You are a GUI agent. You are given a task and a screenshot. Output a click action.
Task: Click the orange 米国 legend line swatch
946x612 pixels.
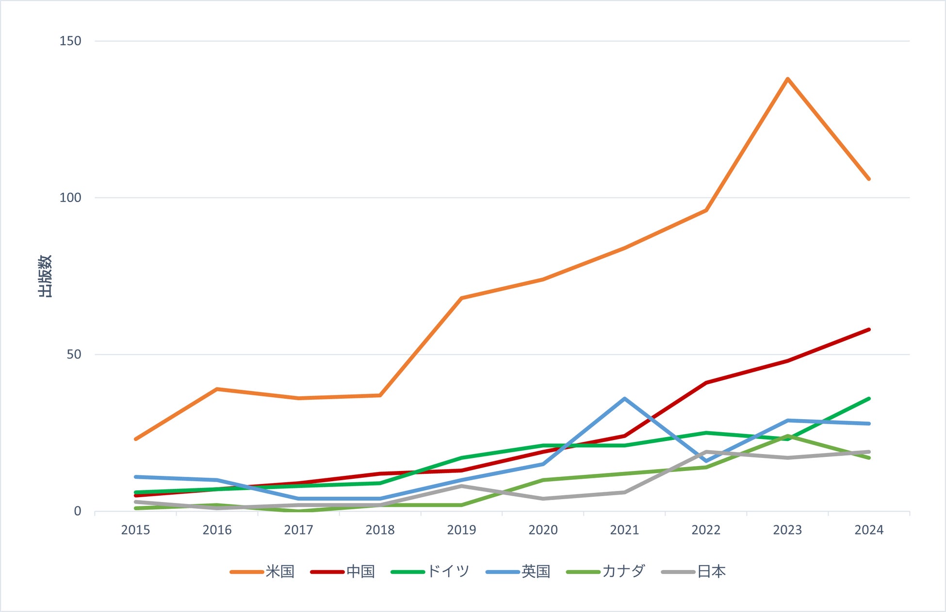pyautogui.click(x=246, y=572)
